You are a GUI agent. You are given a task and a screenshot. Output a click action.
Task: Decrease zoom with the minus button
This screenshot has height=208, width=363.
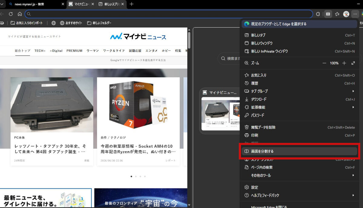click(x=324, y=63)
